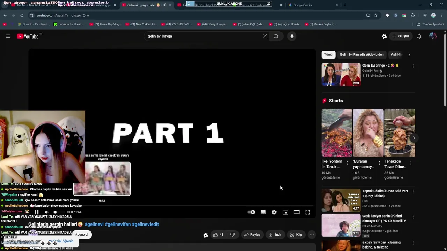
Task: Mute the video volume speaker icon
Action: (x=47, y=212)
